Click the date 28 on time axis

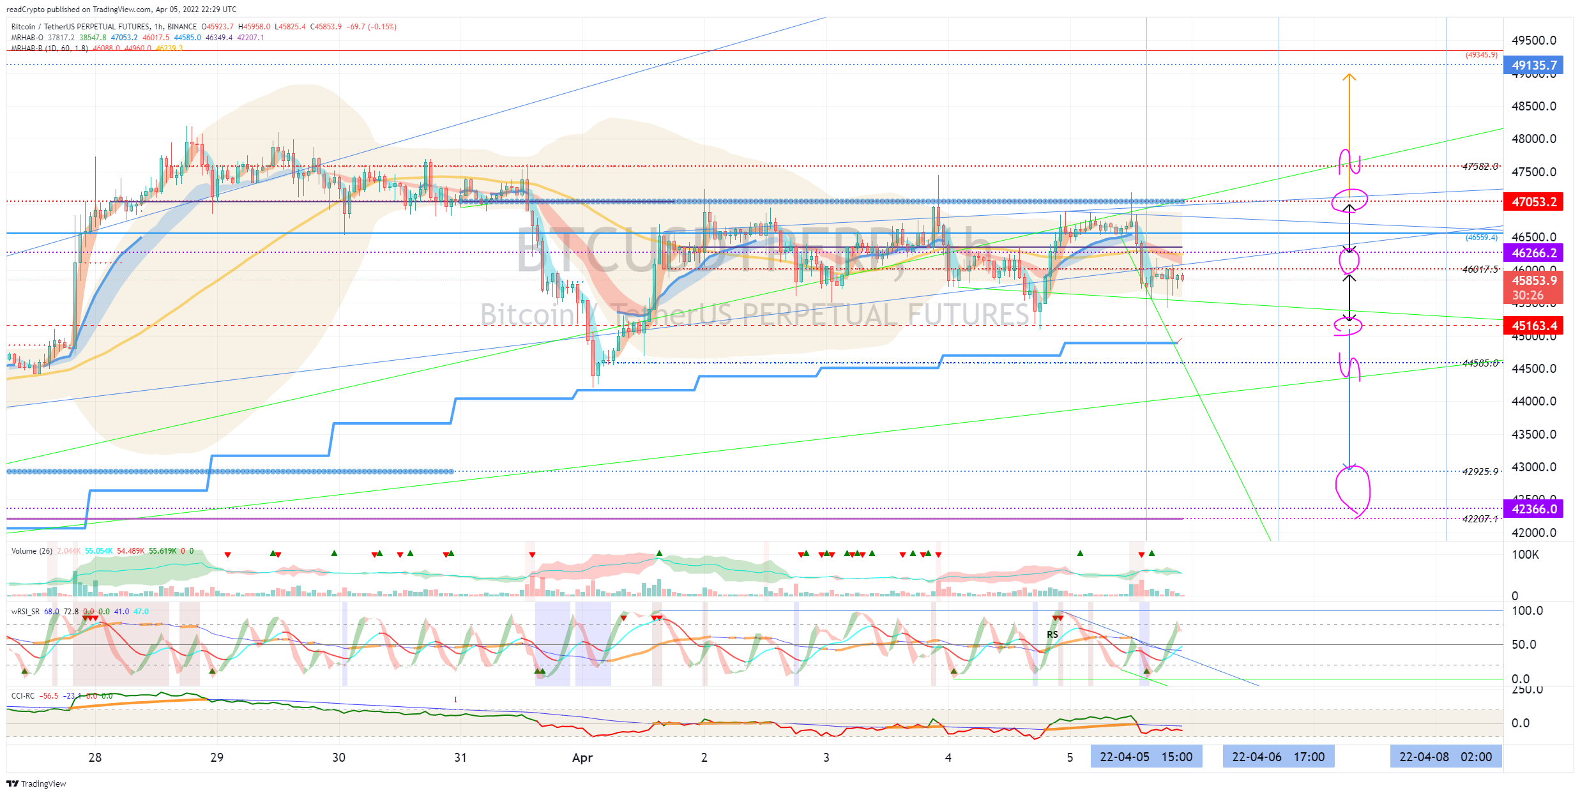(x=95, y=757)
